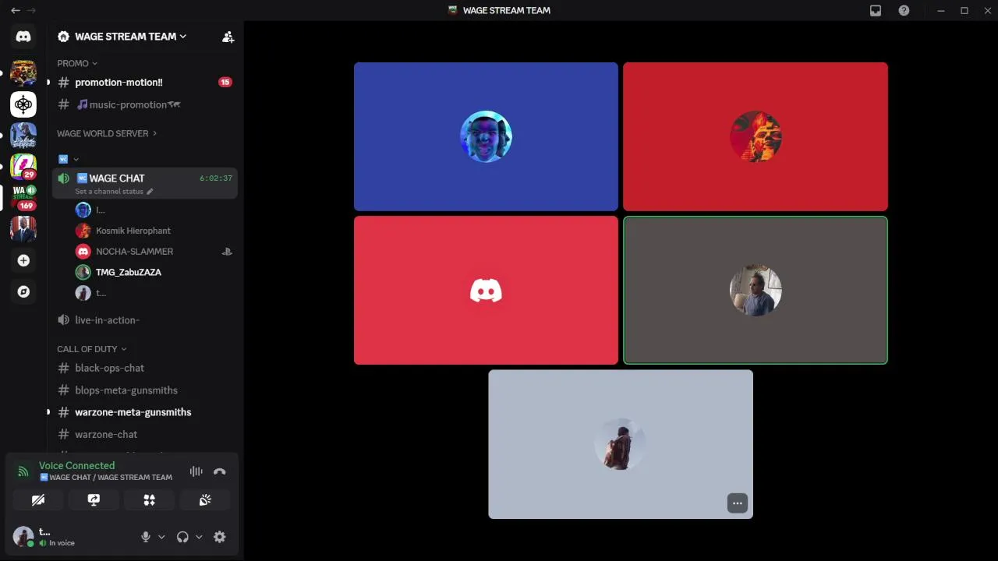Open Discord direct messages home icon
998x561 pixels.
click(23, 37)
